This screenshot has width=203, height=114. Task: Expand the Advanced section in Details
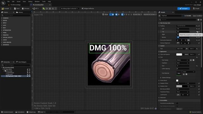click(159, 98)
